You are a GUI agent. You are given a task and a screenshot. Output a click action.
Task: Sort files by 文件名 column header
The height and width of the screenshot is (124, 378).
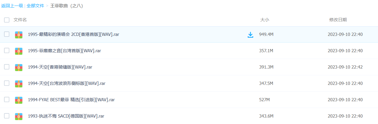[20, 20]
